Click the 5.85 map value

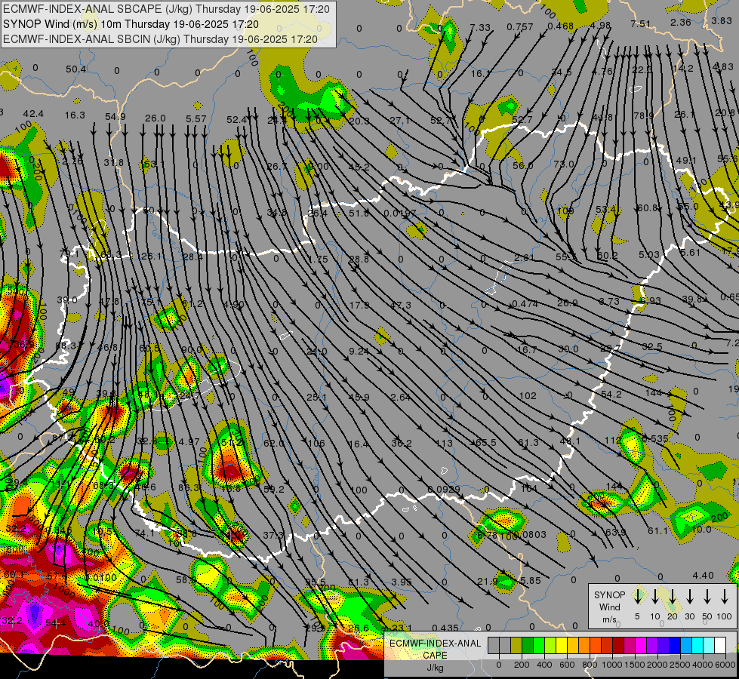click(530, 580)
